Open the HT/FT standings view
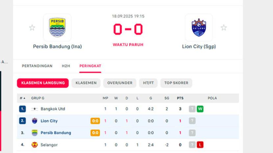Image resolution: width=273 pixels, height=153 pixels. 148,83
